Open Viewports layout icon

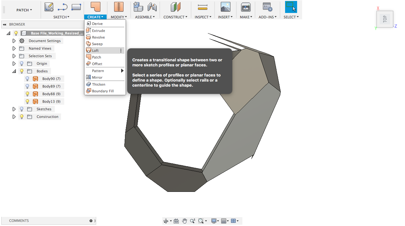(234, 221)
